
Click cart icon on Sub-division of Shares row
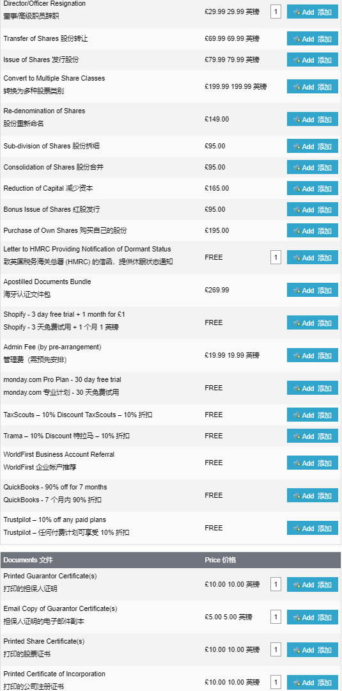point(297,147)
